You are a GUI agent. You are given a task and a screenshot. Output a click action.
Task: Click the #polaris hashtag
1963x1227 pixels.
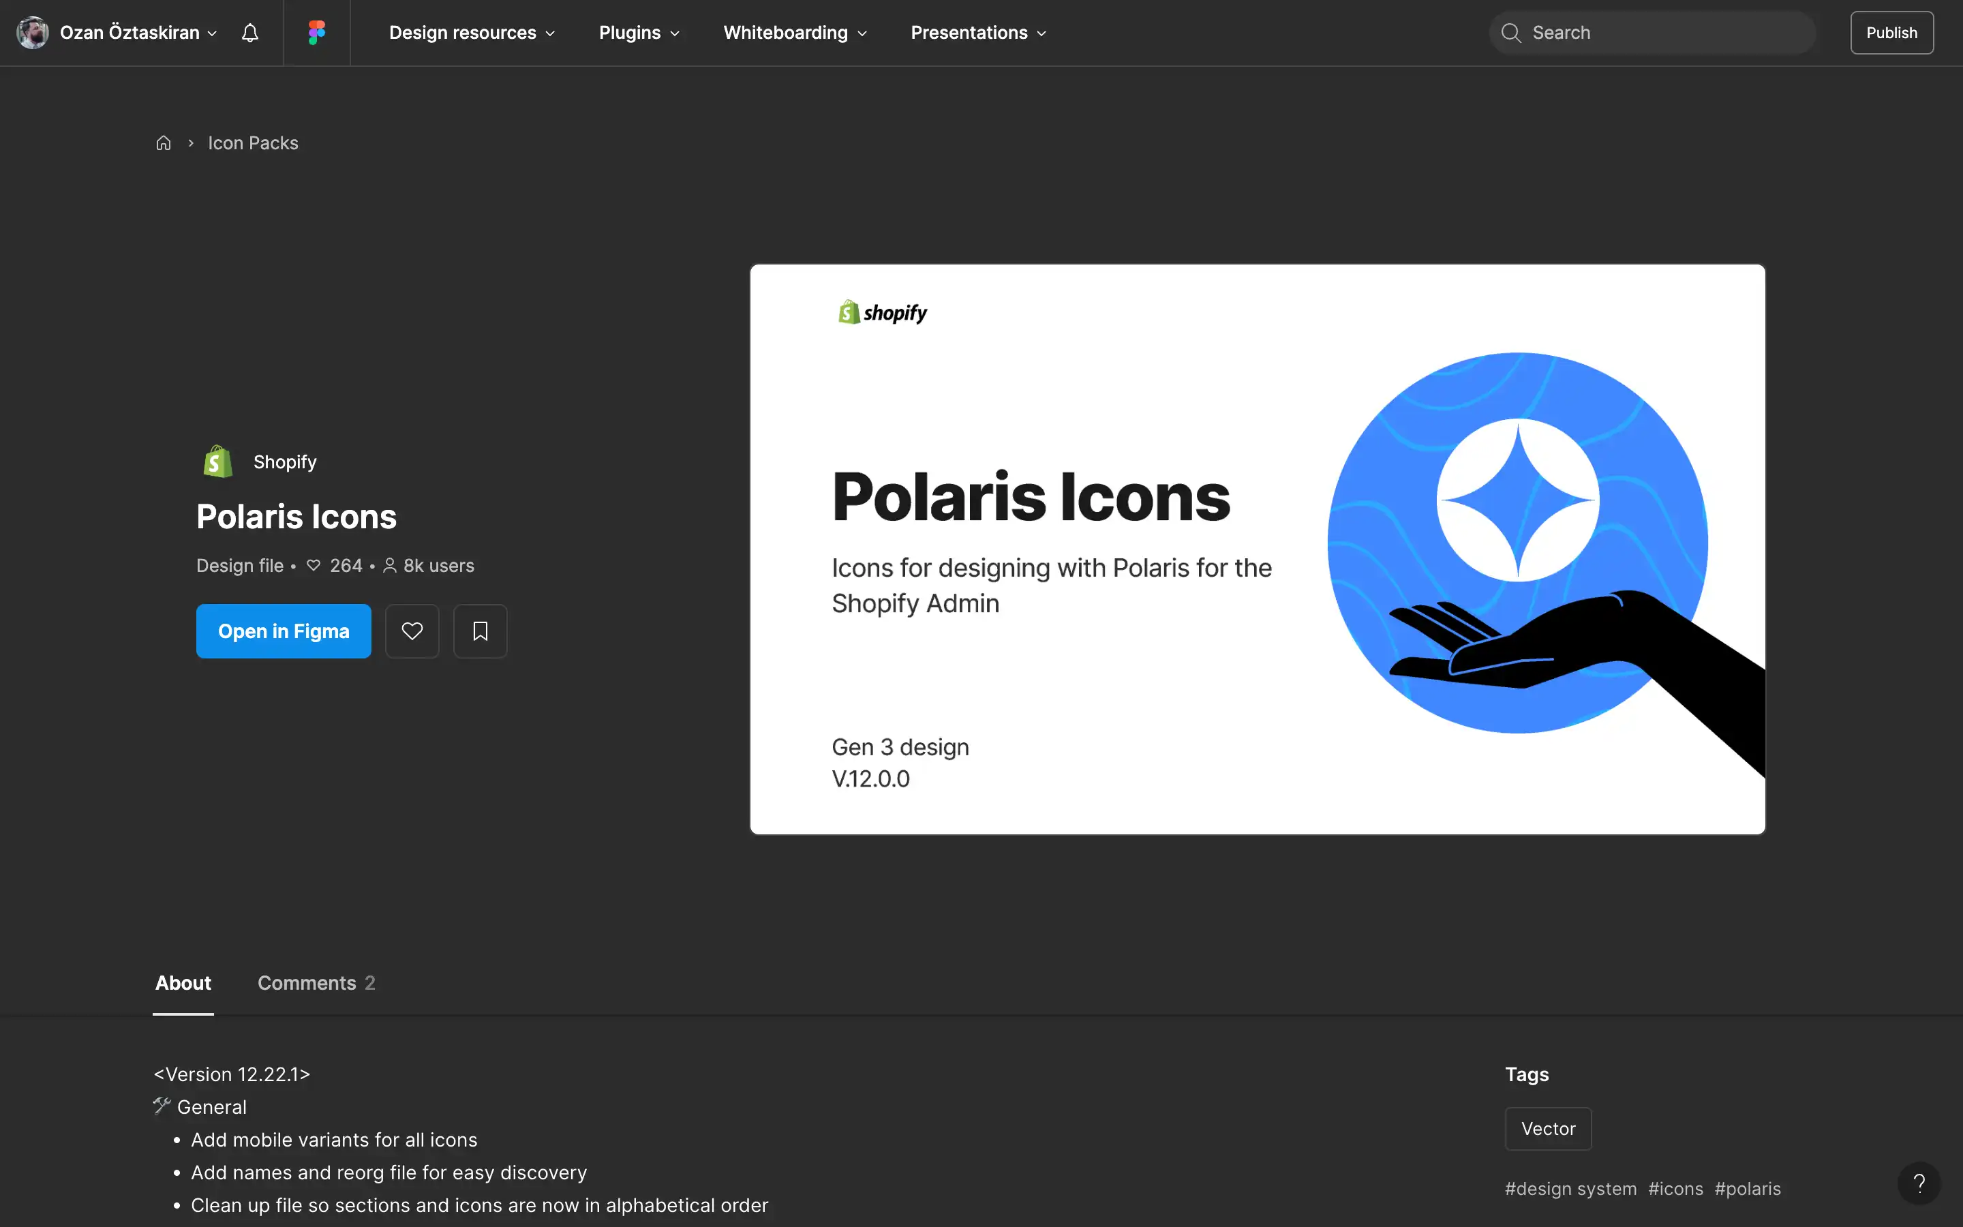tap(1747, 1188)
